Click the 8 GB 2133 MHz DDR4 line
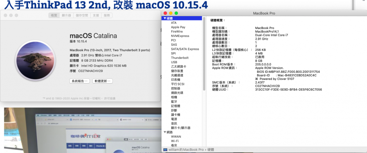The width and height of the screenshot is (367, 153). pos(97,61)
